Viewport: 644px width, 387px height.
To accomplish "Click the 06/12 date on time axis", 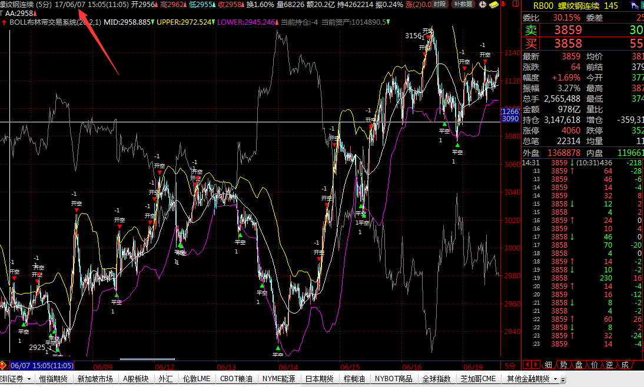I will [165, 367].
